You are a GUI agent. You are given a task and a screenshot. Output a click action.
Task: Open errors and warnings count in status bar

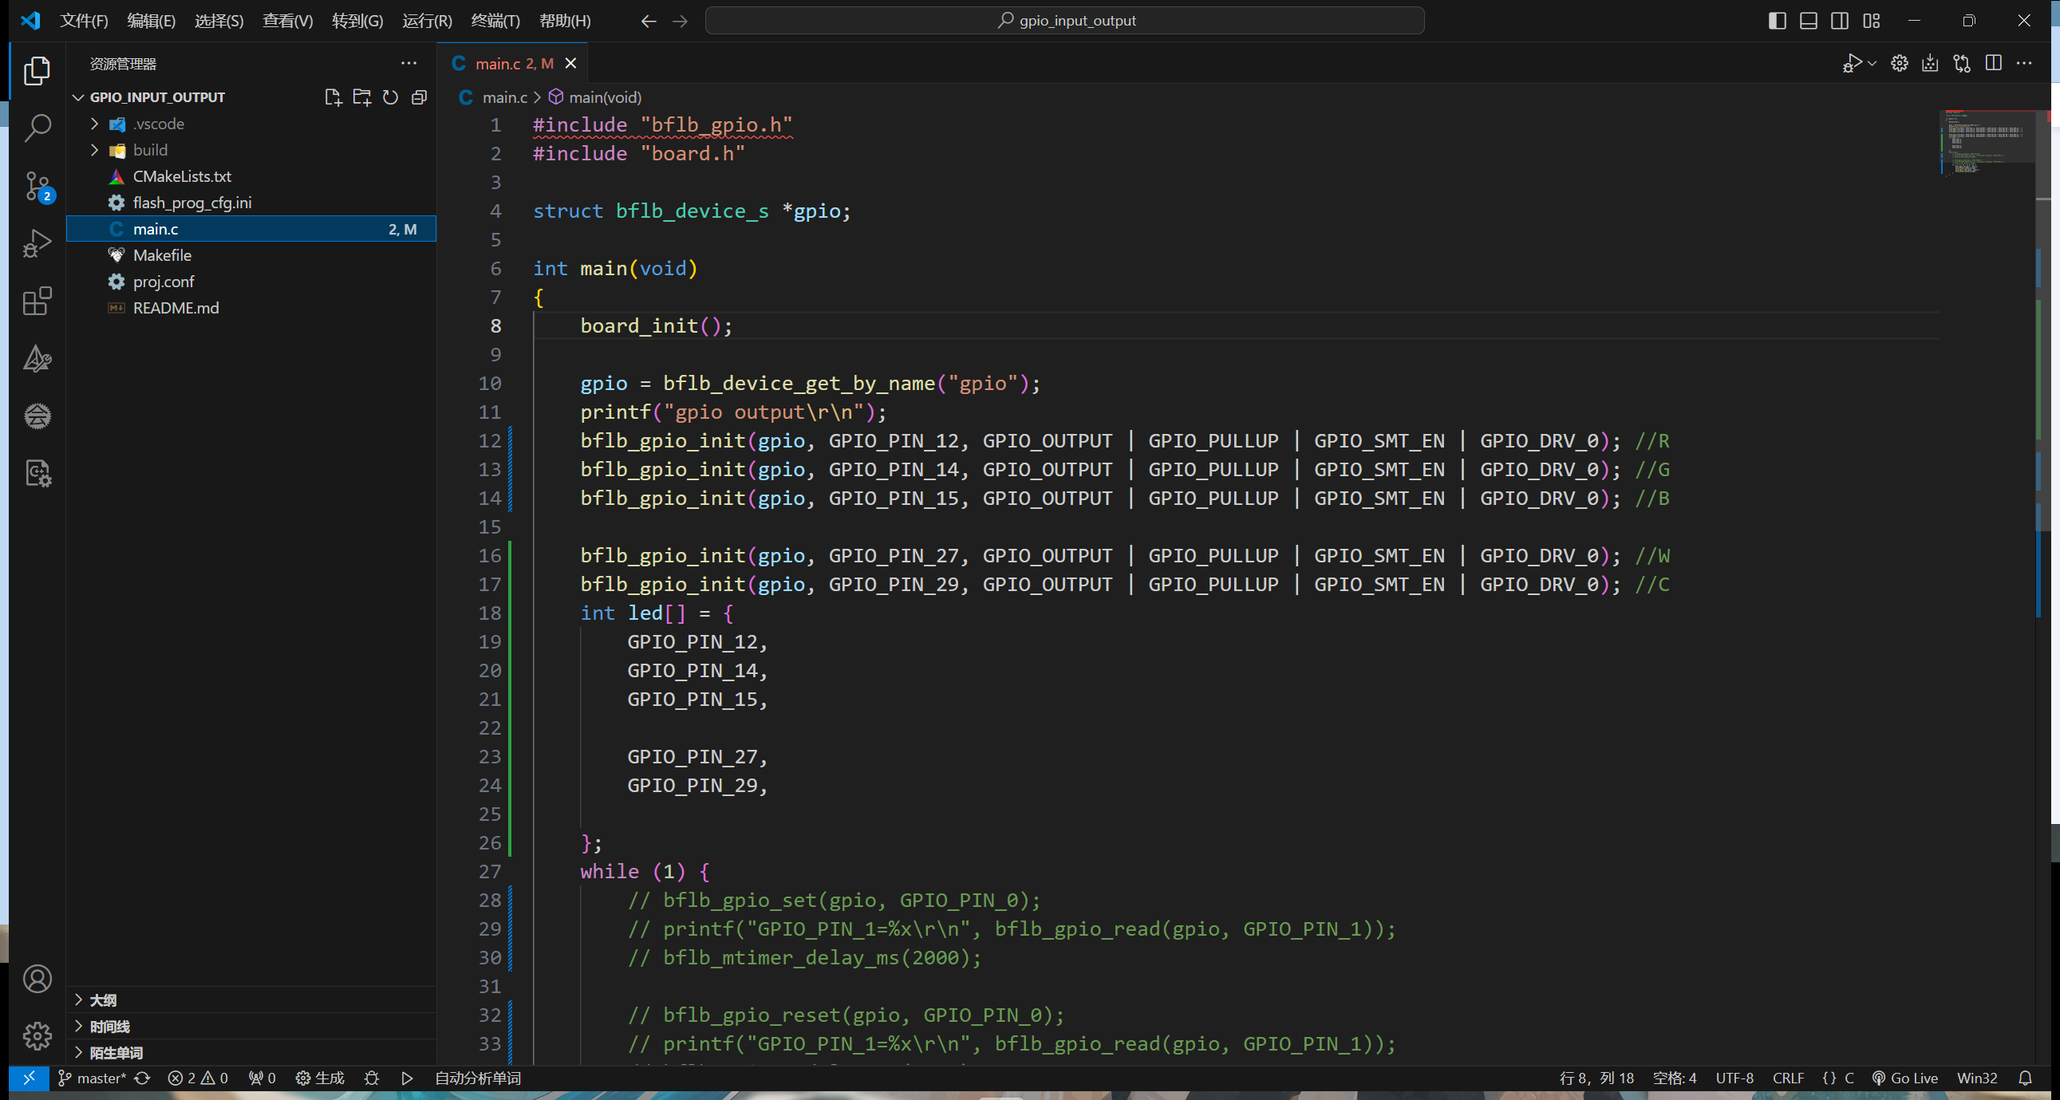[198, 1078]
